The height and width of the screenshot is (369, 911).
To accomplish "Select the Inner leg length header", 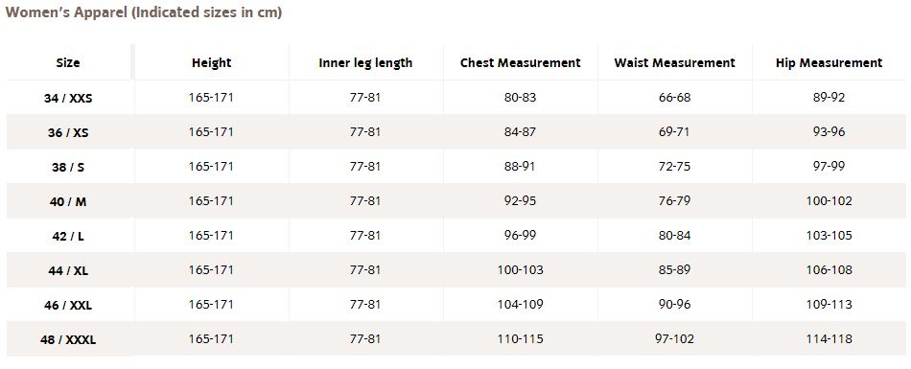I will 365,62.
